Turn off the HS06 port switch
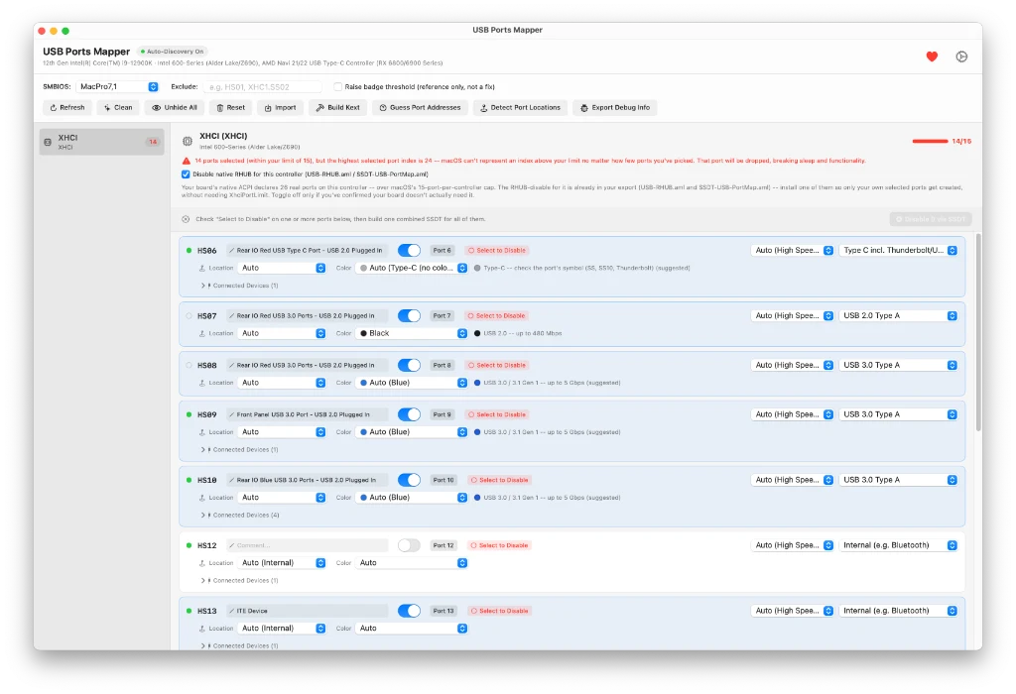 [409, 250]
